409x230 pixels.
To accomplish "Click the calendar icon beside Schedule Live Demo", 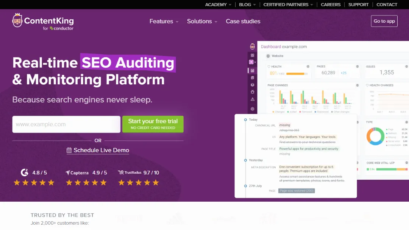I will [x=69, y=150].
